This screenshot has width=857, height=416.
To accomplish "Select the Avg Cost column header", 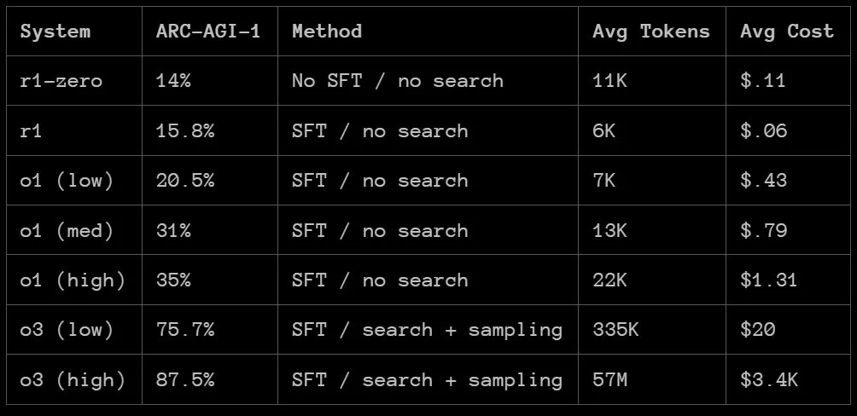I will click(786, 32).
